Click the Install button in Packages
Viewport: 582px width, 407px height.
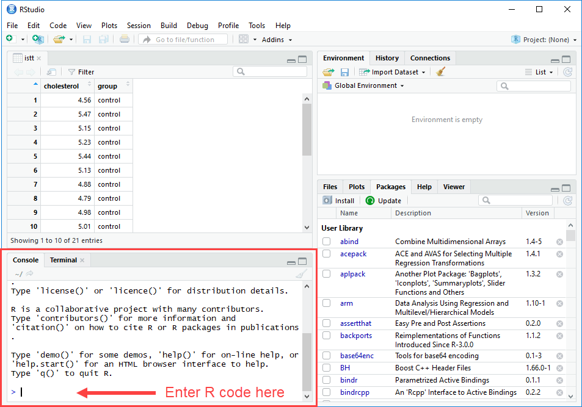tap(338, 200)
